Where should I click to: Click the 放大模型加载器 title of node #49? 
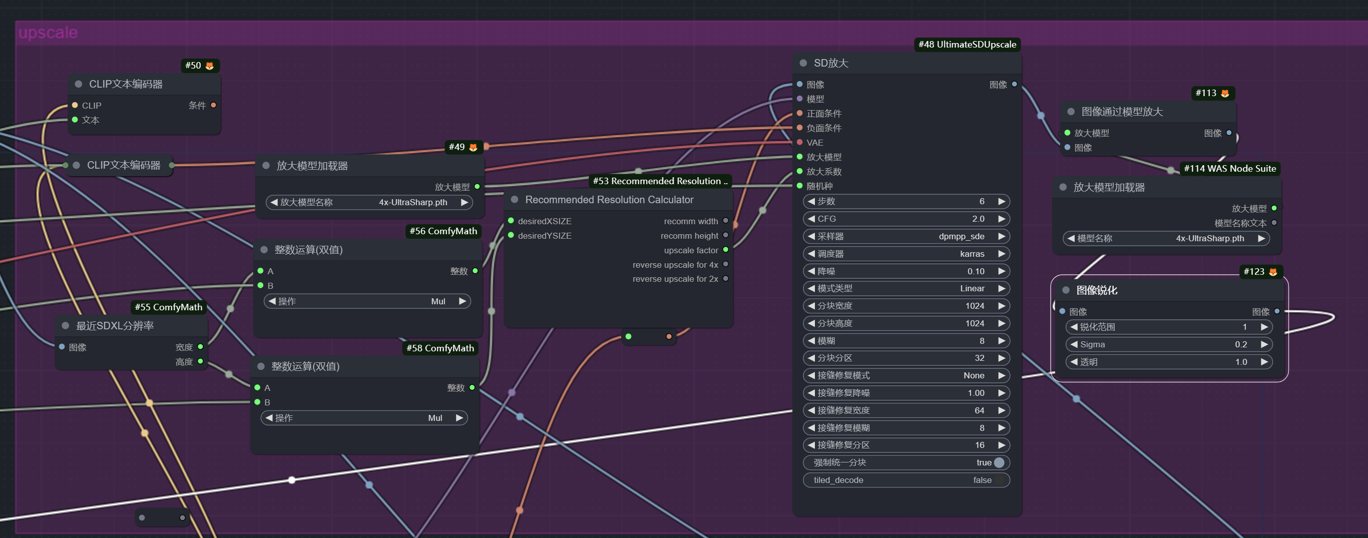pyautogui.click(x=312, y=166)
